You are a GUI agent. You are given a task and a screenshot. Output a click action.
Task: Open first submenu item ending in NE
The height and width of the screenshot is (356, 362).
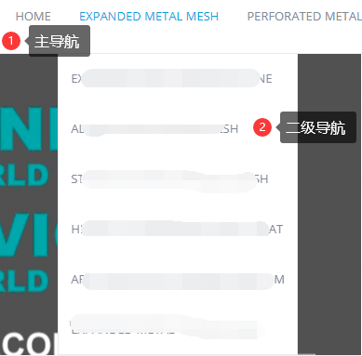coord(172,78)
